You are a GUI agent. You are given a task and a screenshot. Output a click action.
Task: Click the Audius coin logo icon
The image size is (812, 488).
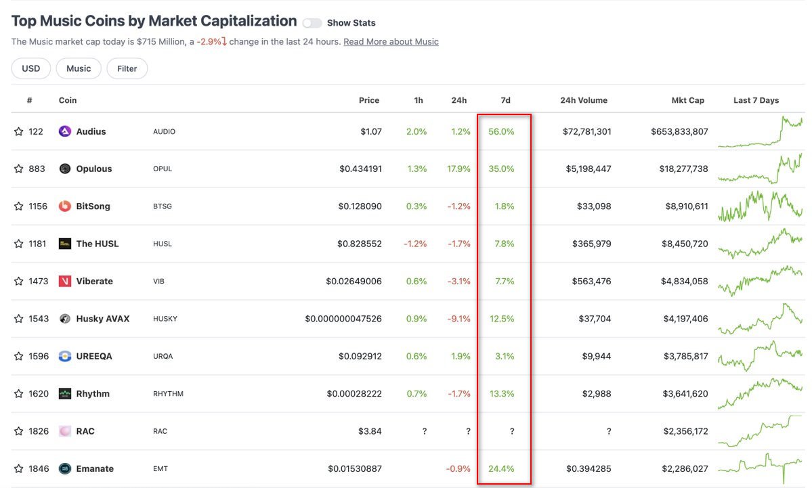tap(65, 131)
